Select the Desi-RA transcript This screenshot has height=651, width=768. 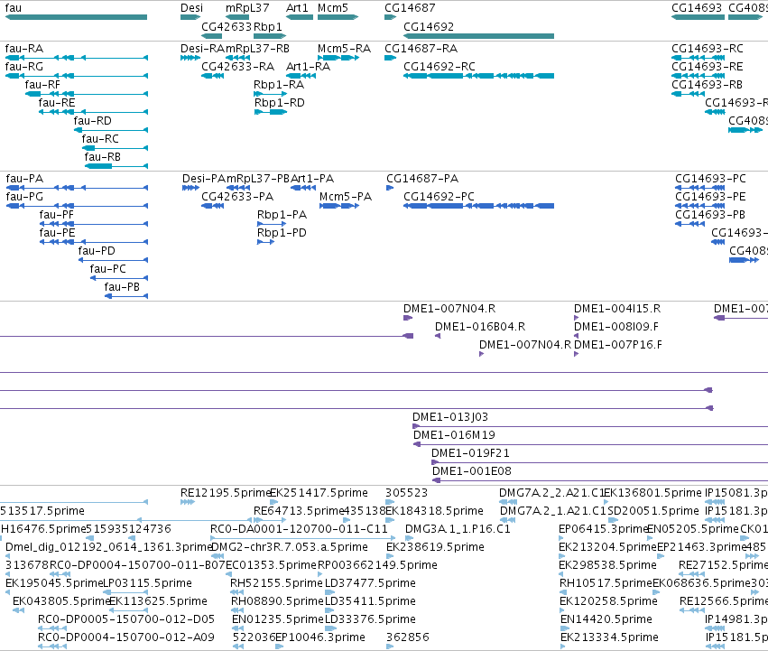[x=190, y=58]
